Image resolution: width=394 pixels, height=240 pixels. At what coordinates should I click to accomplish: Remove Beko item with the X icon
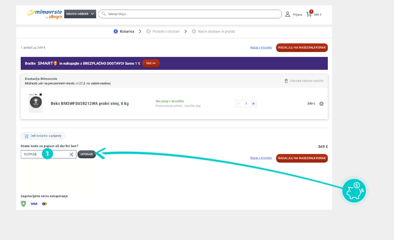pyautogui.click(x=321, y=104)
